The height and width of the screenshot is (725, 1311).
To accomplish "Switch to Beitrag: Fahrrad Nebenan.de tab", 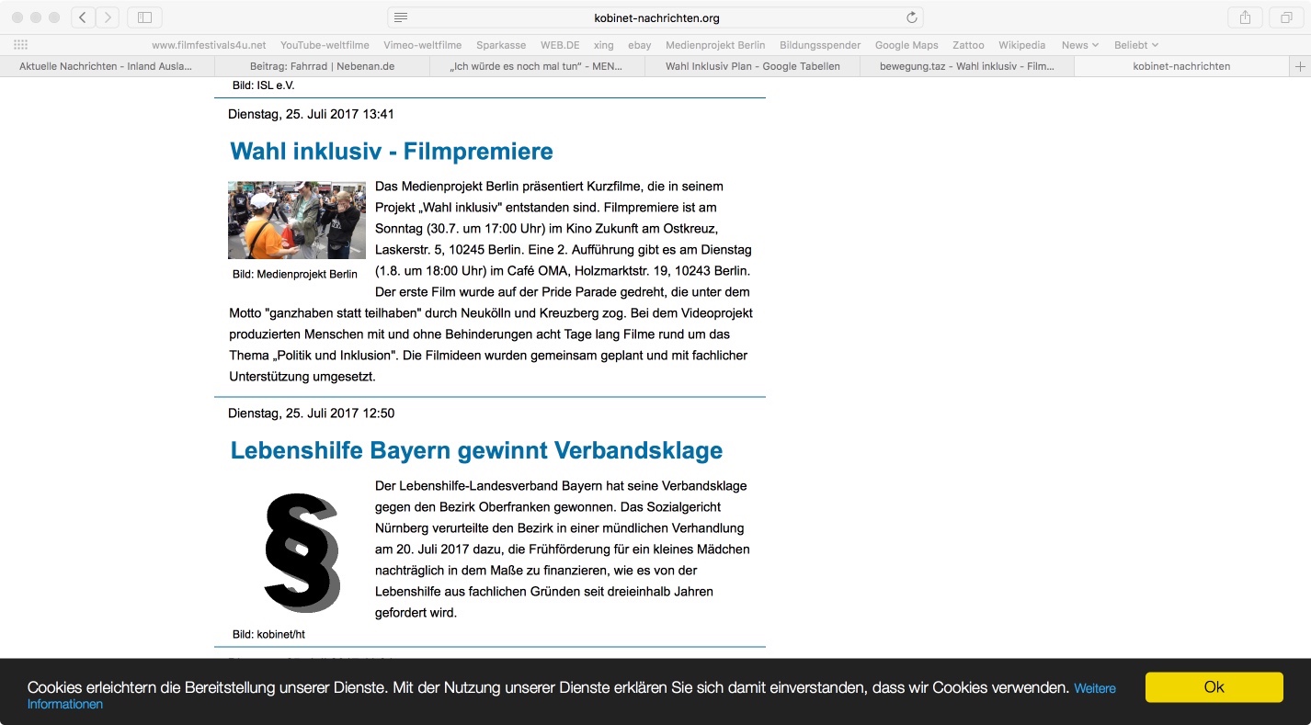I will pos(322,66).
